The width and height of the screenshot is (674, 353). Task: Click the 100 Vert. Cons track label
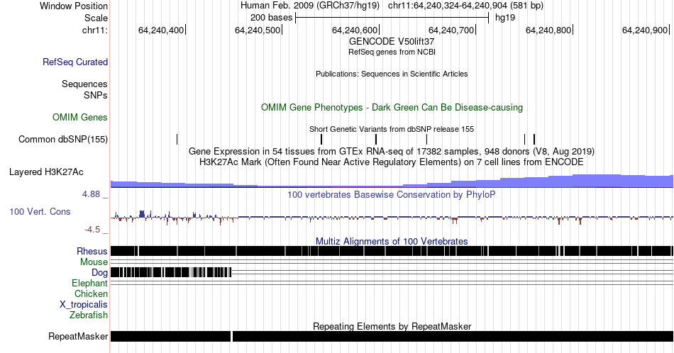(40, 211)
